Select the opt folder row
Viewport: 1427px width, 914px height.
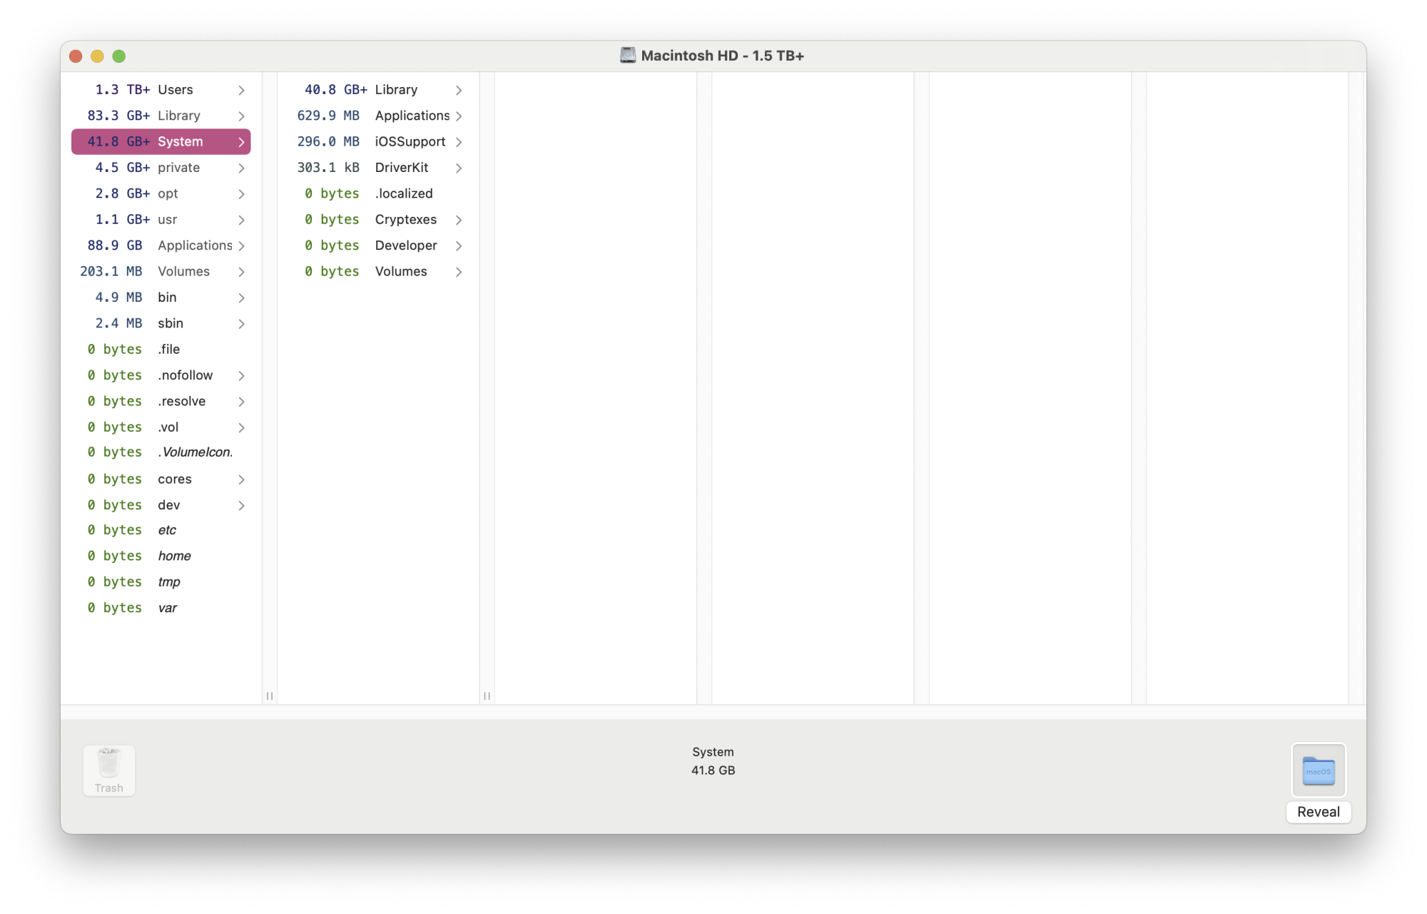pos(161,194)
